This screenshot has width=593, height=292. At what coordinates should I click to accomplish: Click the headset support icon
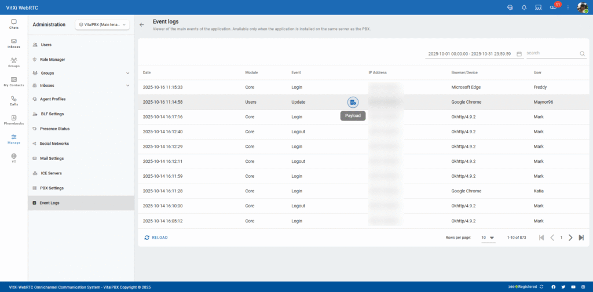[x=509, y=8]
